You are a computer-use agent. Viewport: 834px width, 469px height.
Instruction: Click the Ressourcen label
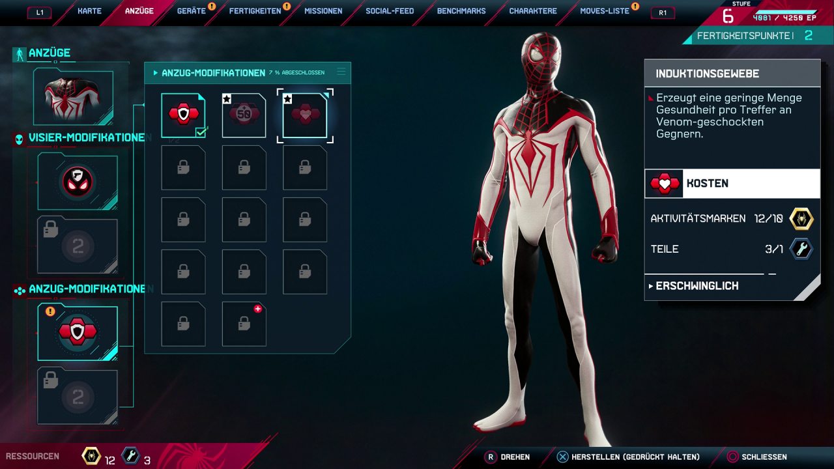coord(33,457)
